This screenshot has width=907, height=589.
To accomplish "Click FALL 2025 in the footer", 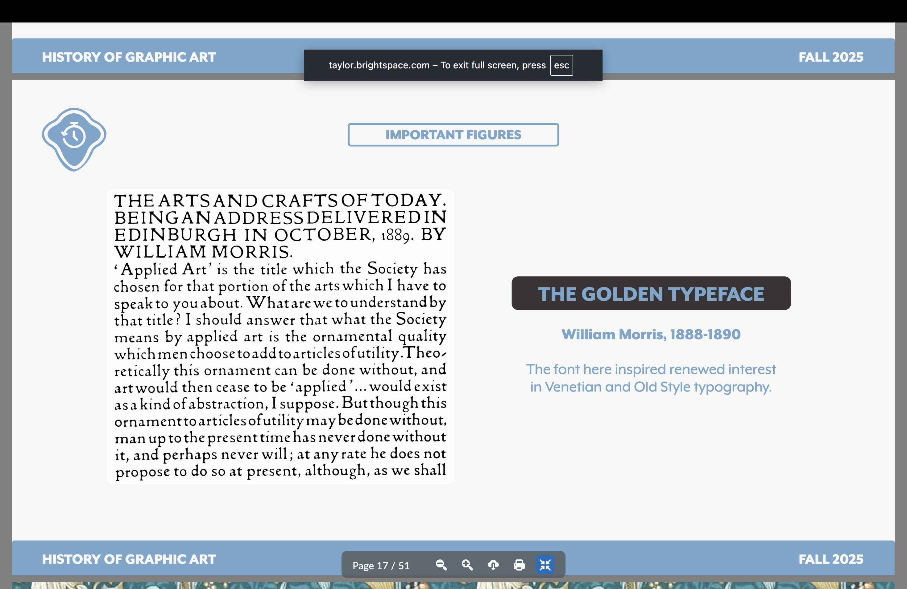I will 830,559.
